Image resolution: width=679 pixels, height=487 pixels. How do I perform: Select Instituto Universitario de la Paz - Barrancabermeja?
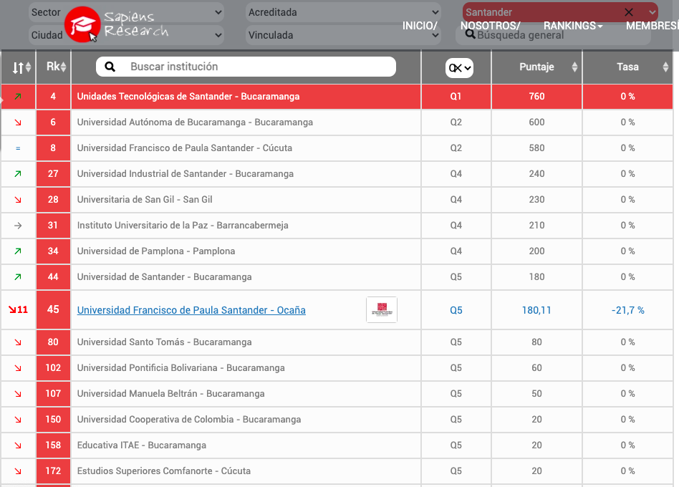pos(183,226)
